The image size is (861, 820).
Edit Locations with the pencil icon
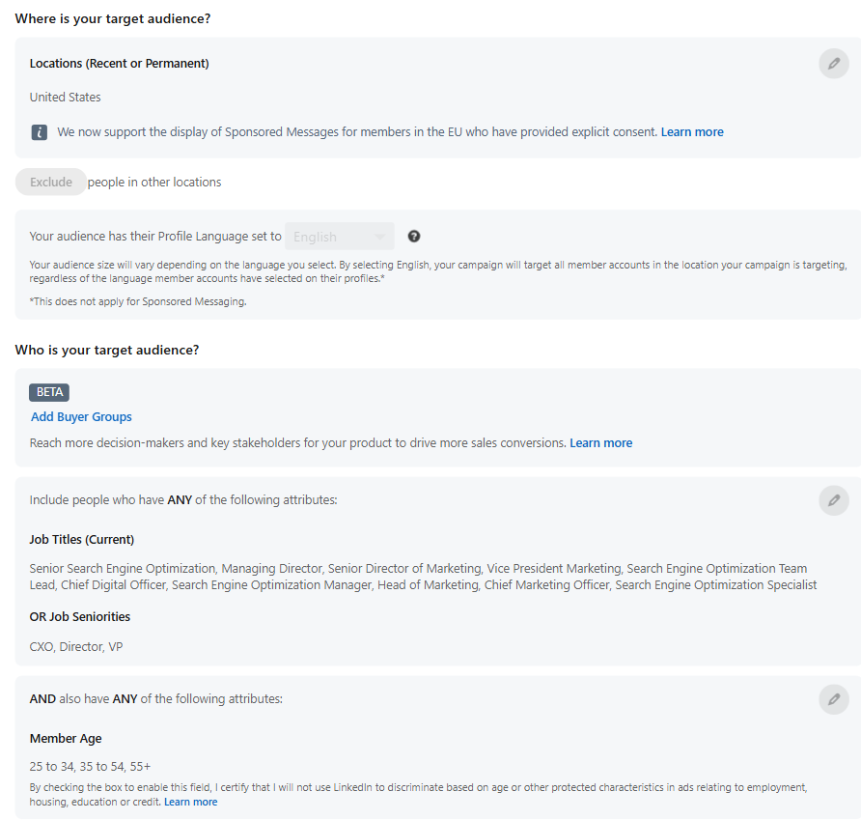[834, 64]
